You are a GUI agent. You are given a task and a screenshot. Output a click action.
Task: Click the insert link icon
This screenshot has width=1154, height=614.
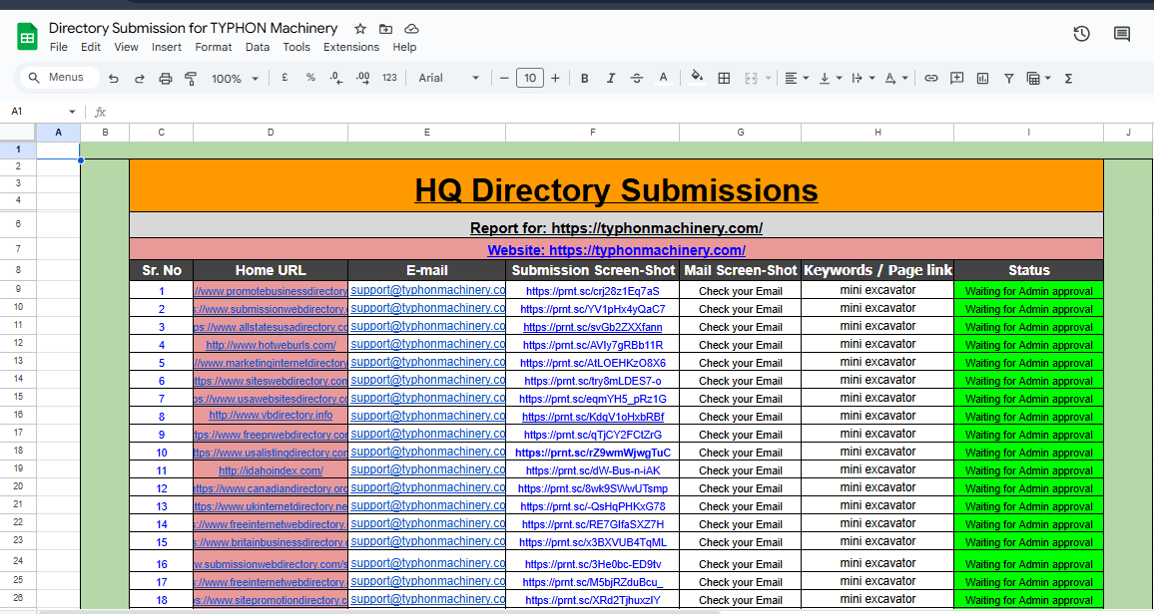(x=930, y=78)
